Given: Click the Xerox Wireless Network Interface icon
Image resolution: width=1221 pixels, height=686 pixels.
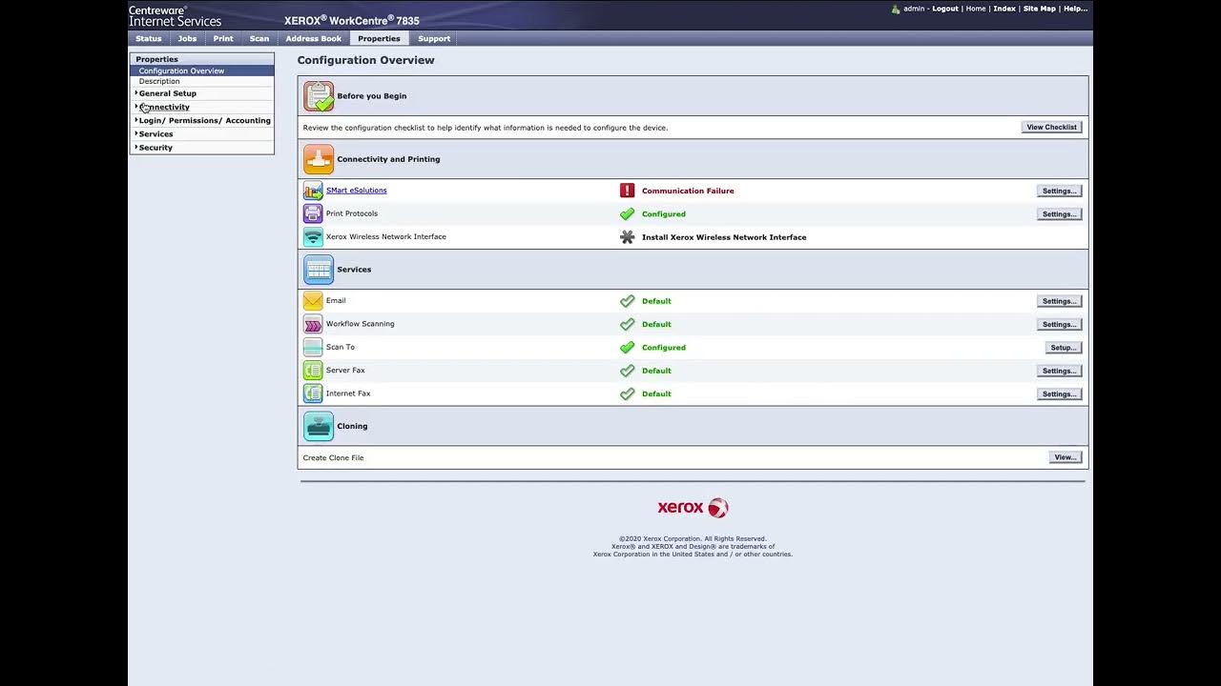Looking at the screenshot, I should coord(313,237).
